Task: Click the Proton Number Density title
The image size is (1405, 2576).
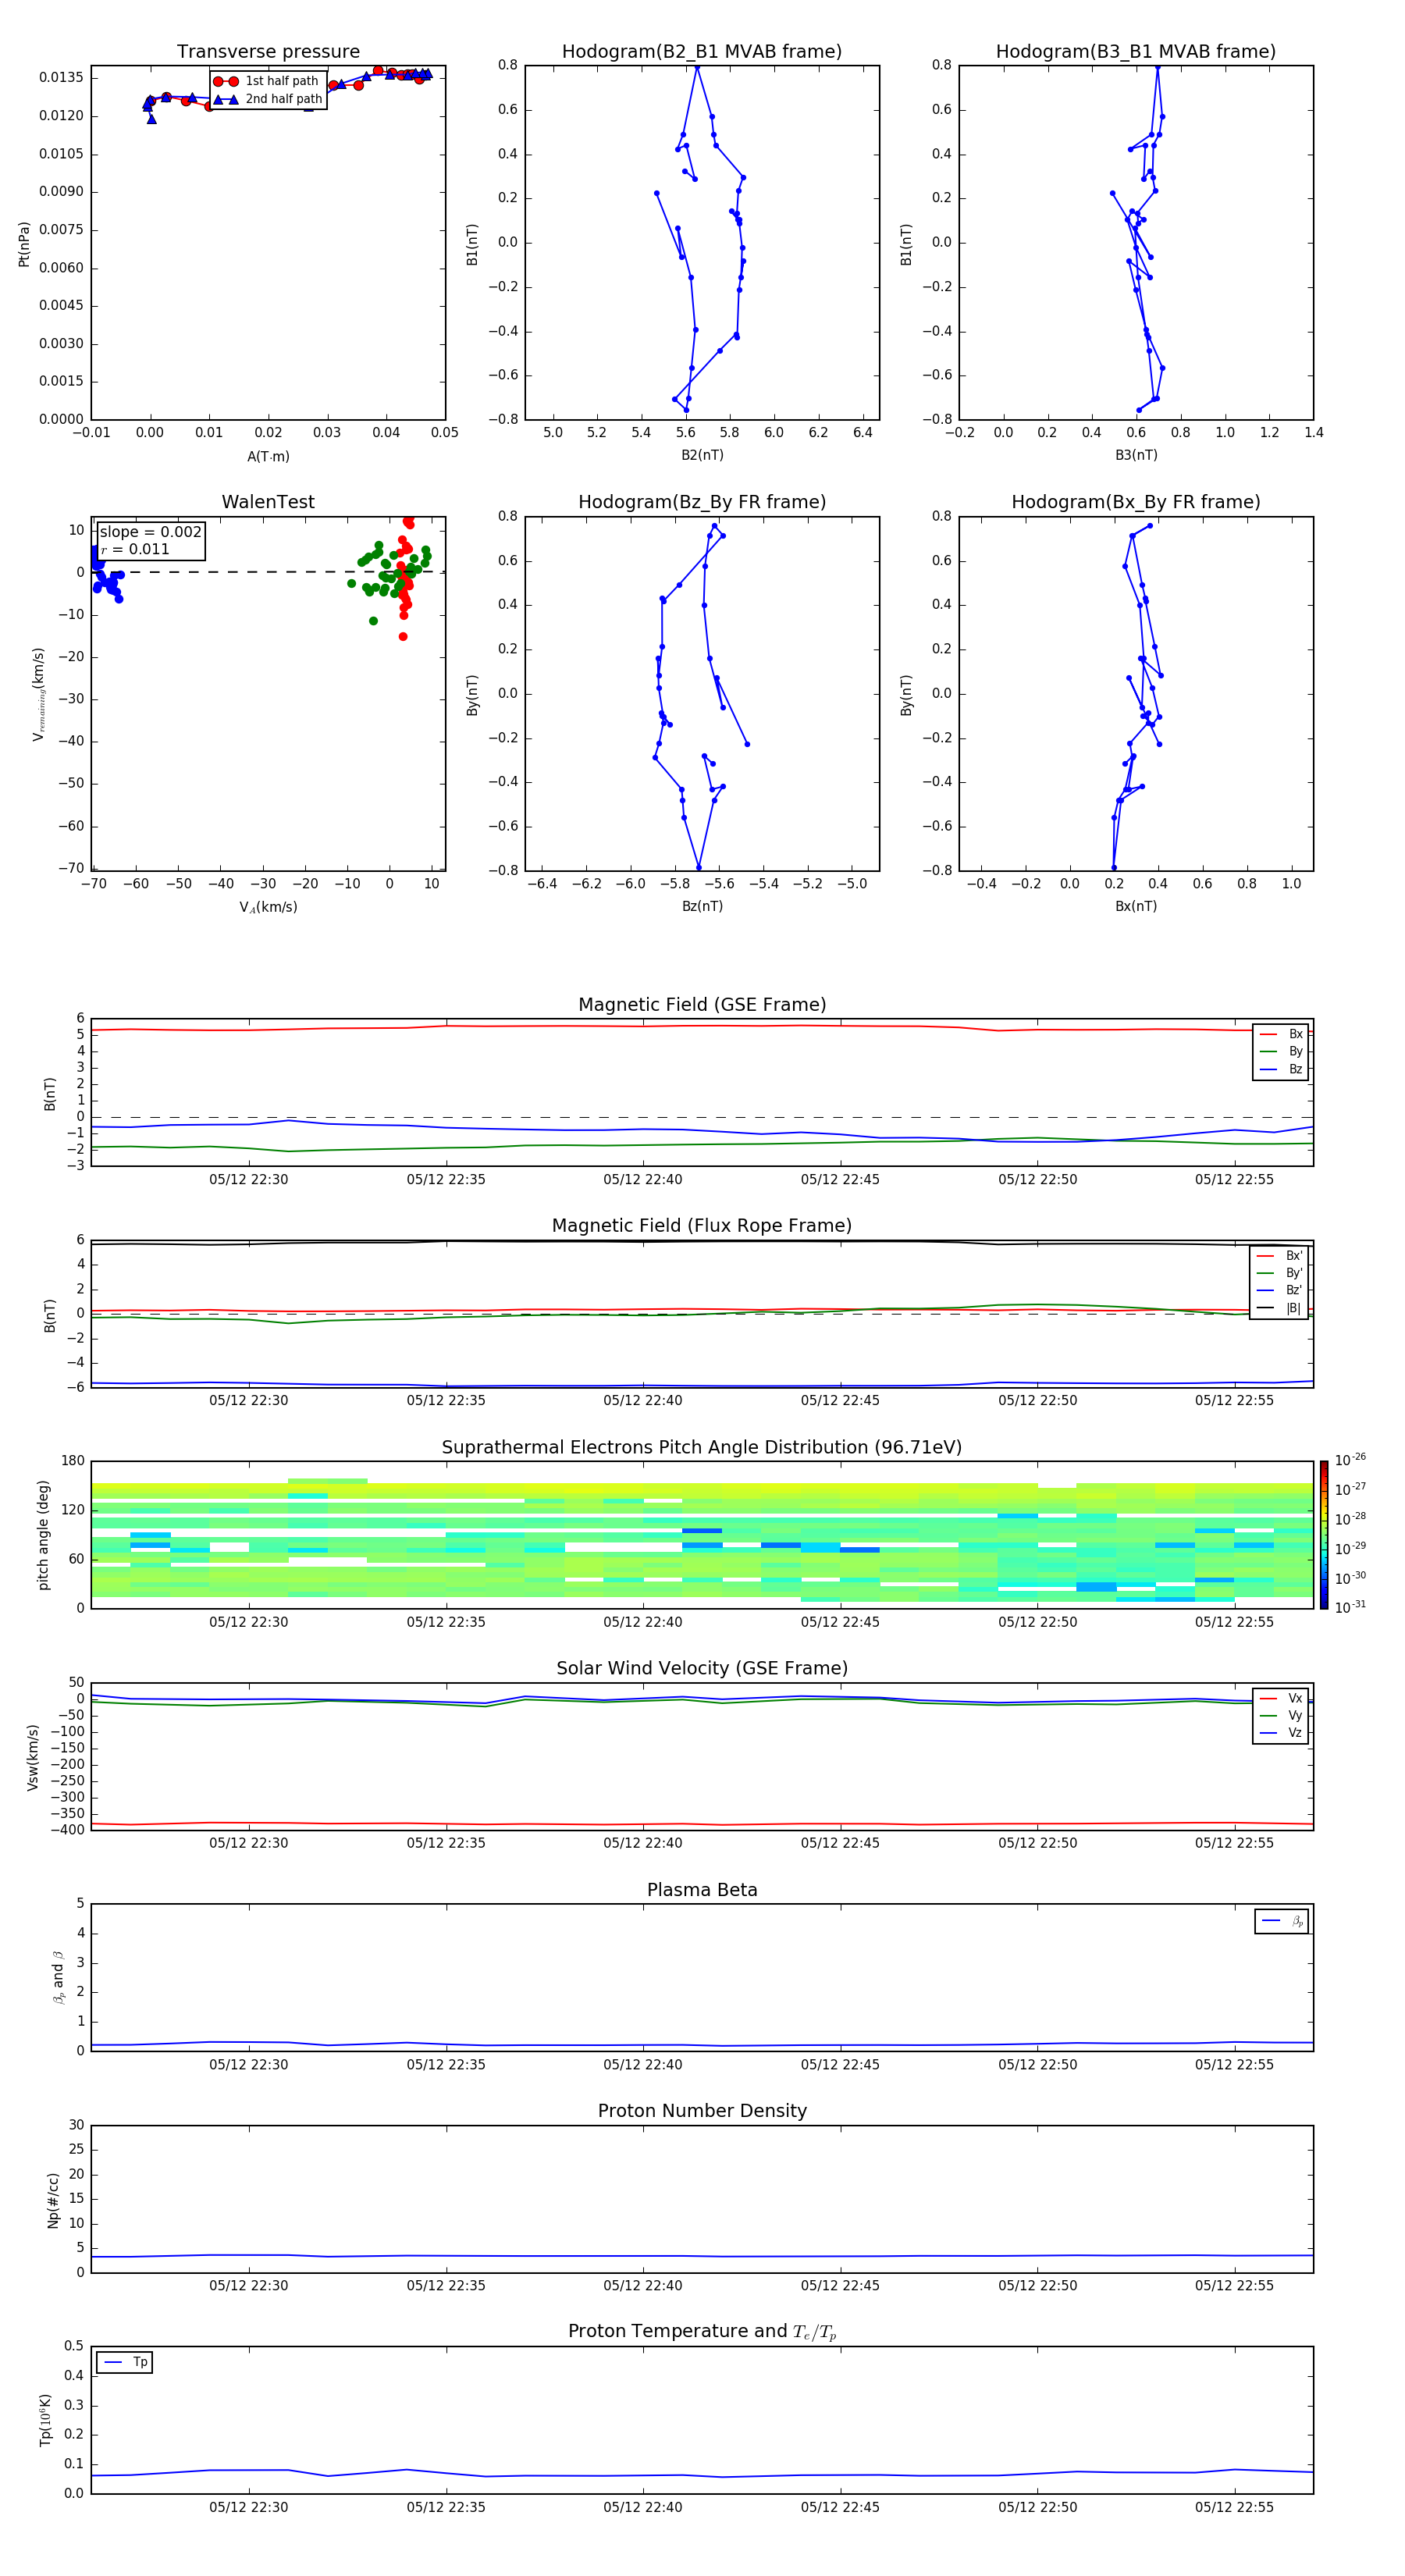Action: pos(702,2111)
